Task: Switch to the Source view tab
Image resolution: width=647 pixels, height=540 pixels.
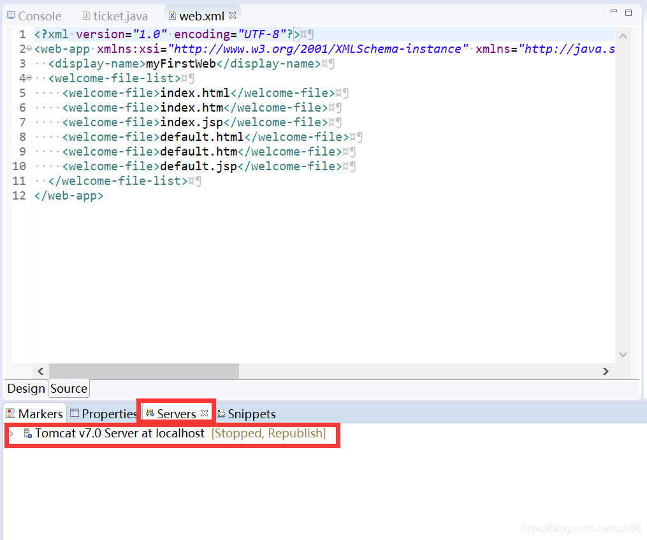Action: pyautogui.click(x=68, y=388)
